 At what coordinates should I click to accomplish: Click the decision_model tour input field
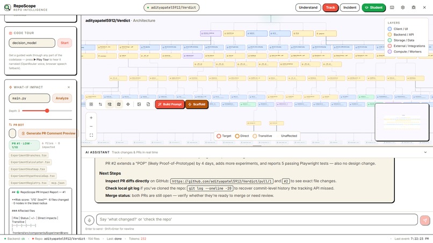32,43
